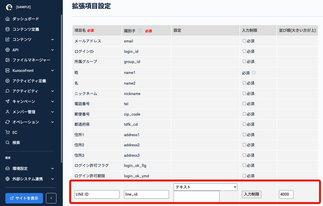Expand the アクティビティ menu chevron

(x=53, y=91)
